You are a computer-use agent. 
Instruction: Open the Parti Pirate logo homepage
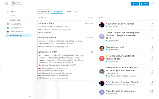click(17, 3)
